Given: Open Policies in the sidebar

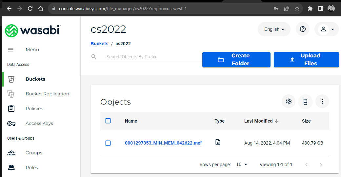Looking at the screenshot, I should coord(34,108).
